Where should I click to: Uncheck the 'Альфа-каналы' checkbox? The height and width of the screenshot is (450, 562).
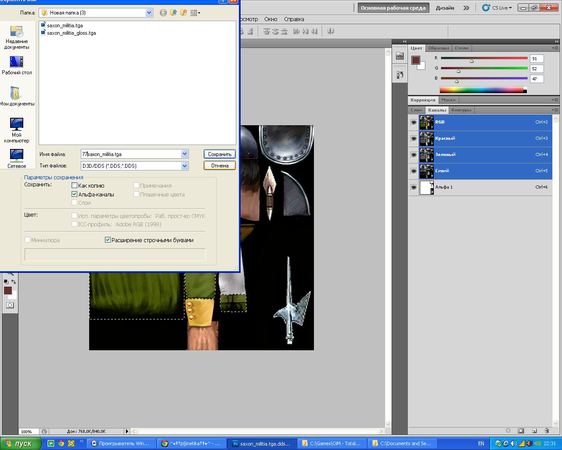pyautogui.click(x=74, y=194)
